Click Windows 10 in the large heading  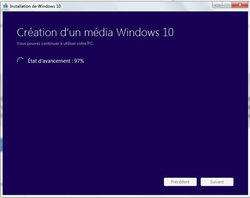tap(145, 32)
